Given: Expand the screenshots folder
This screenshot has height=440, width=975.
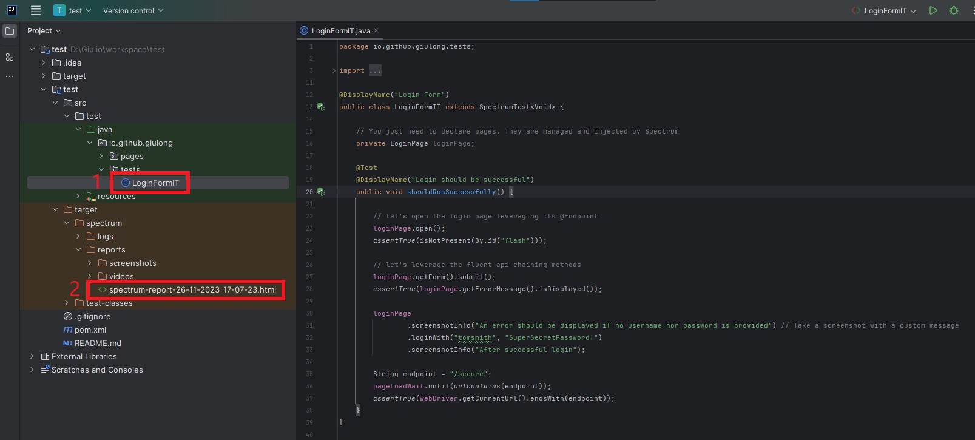Looking at the screenshot, I should click(90, 263).
